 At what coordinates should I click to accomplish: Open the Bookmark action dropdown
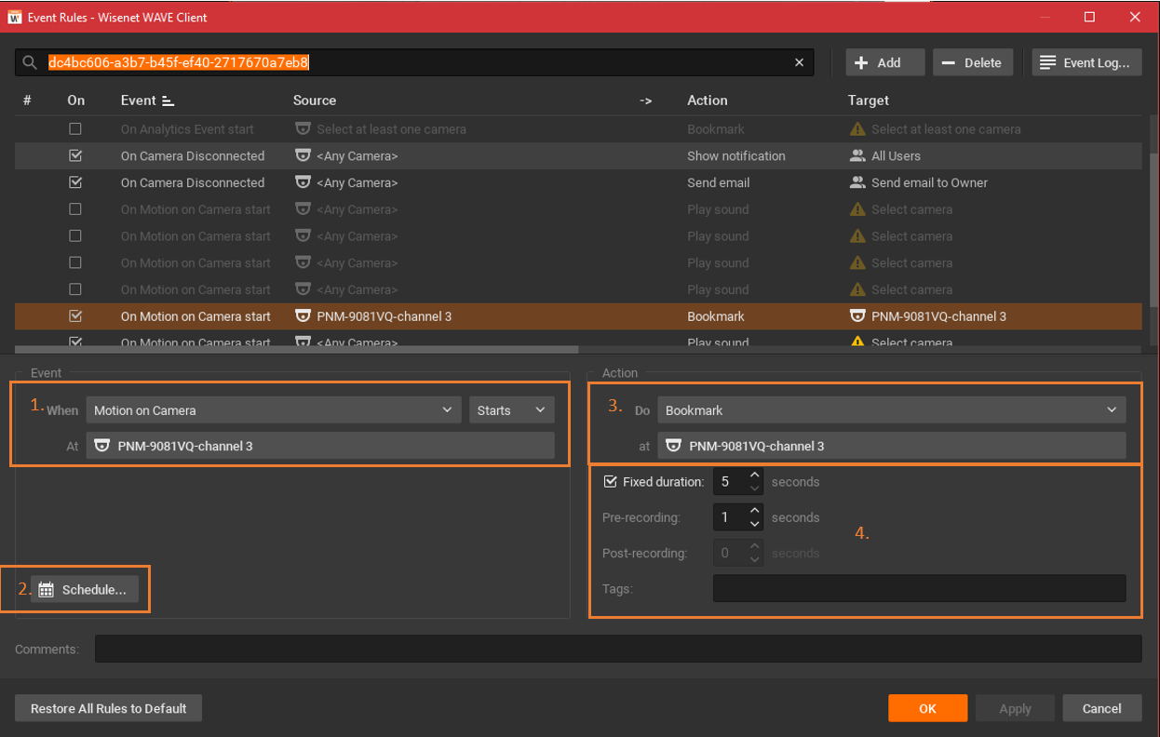pos(892,409)
